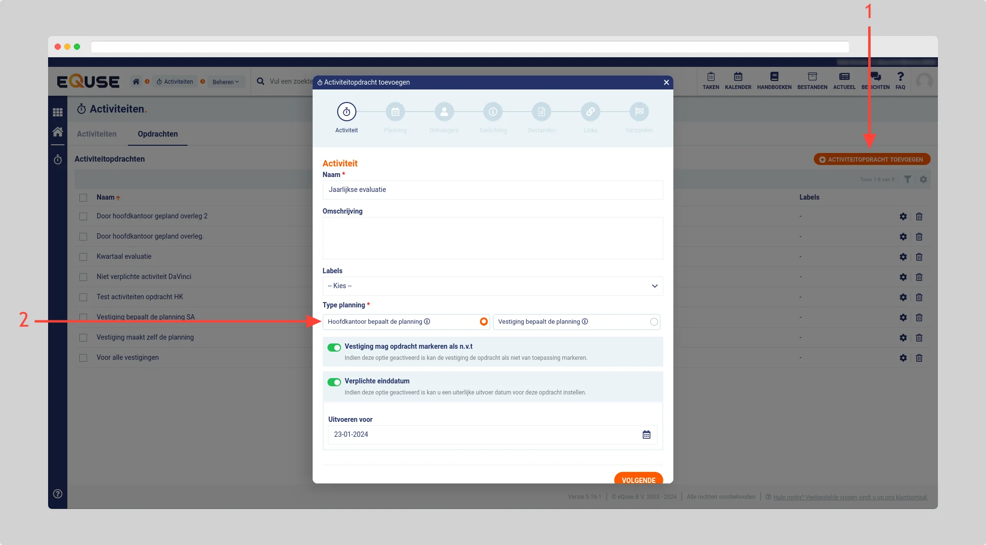The width and height of the screenshot is (986, 545).
Task: Check the box for Vestiging maakt zelf de planning
Action: click(83, 338)
